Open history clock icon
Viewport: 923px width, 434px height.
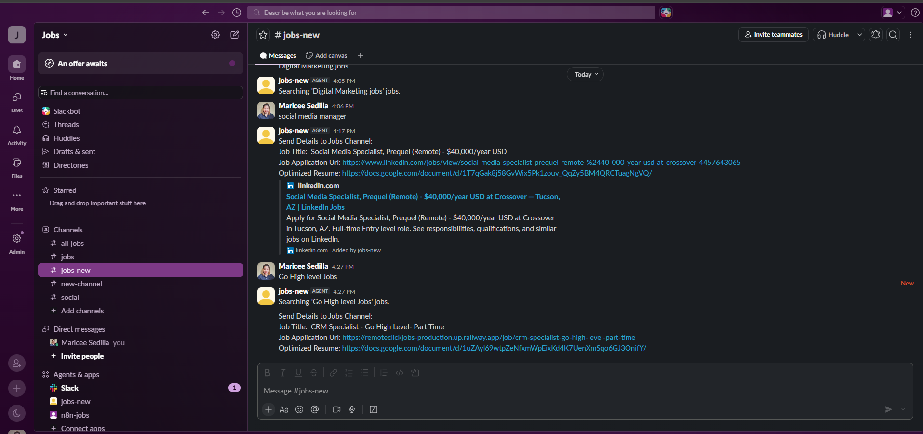(237, 13)
